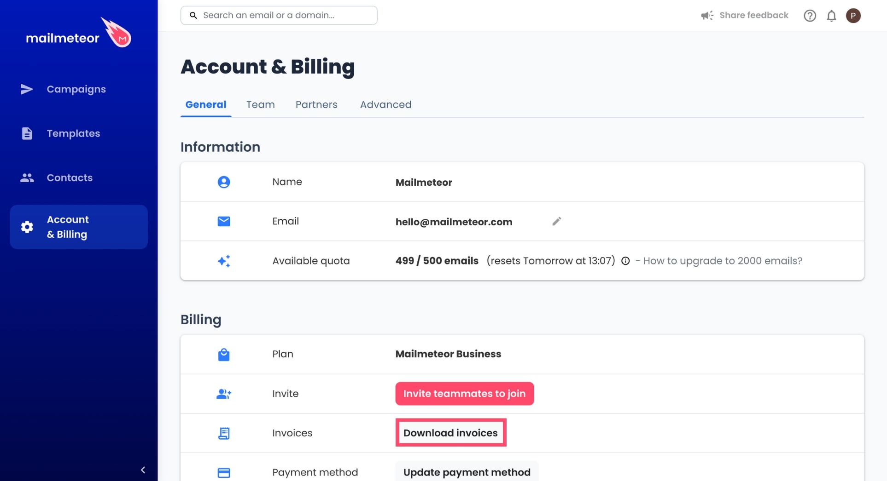Click the Account & Billing gear icon
Screen dimensions: 887x481
pyautogui.click(x=27, y=227)
